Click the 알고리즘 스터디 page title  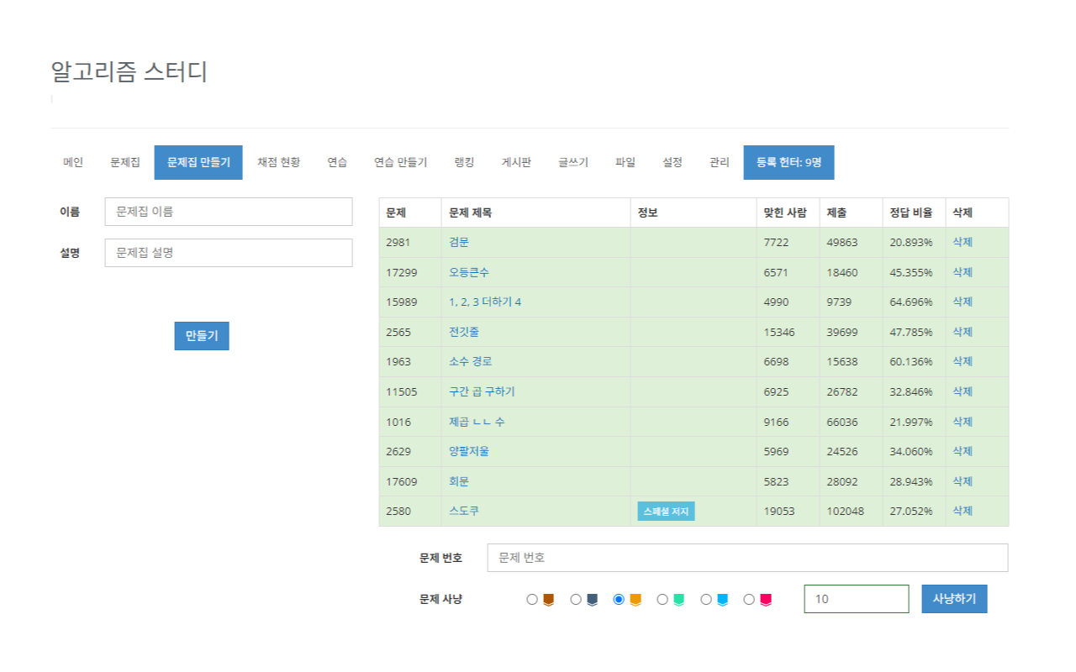click(x=129, y=72)
